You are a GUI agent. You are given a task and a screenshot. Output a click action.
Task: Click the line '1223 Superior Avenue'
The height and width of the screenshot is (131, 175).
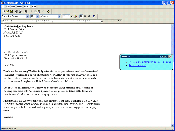15,55
